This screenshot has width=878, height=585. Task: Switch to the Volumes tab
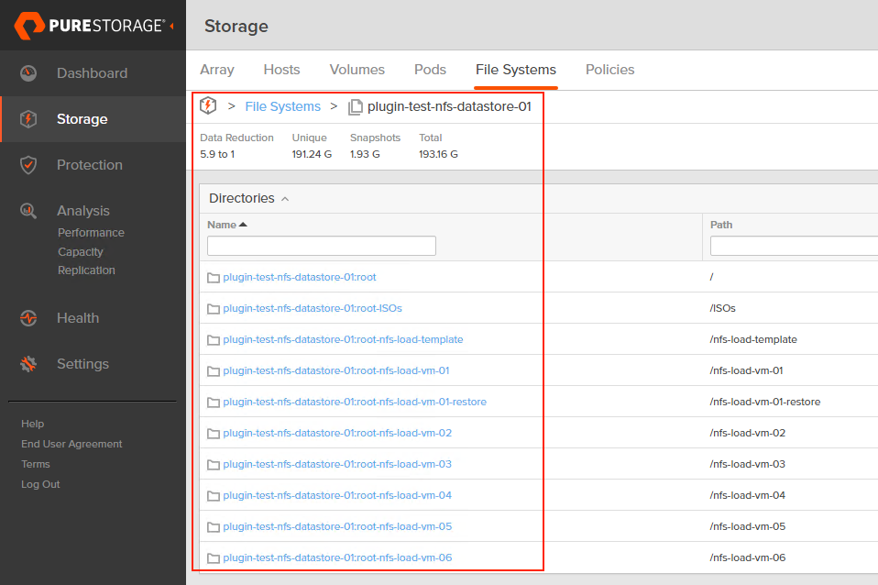pos(357,70)
